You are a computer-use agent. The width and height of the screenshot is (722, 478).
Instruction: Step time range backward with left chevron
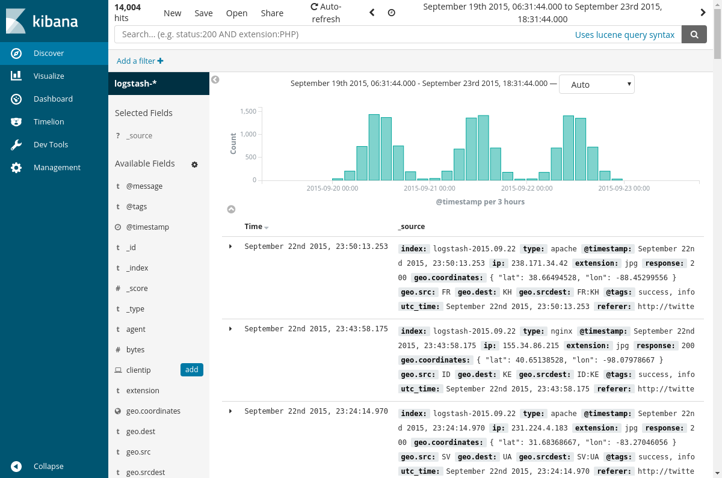click(372, 13)
